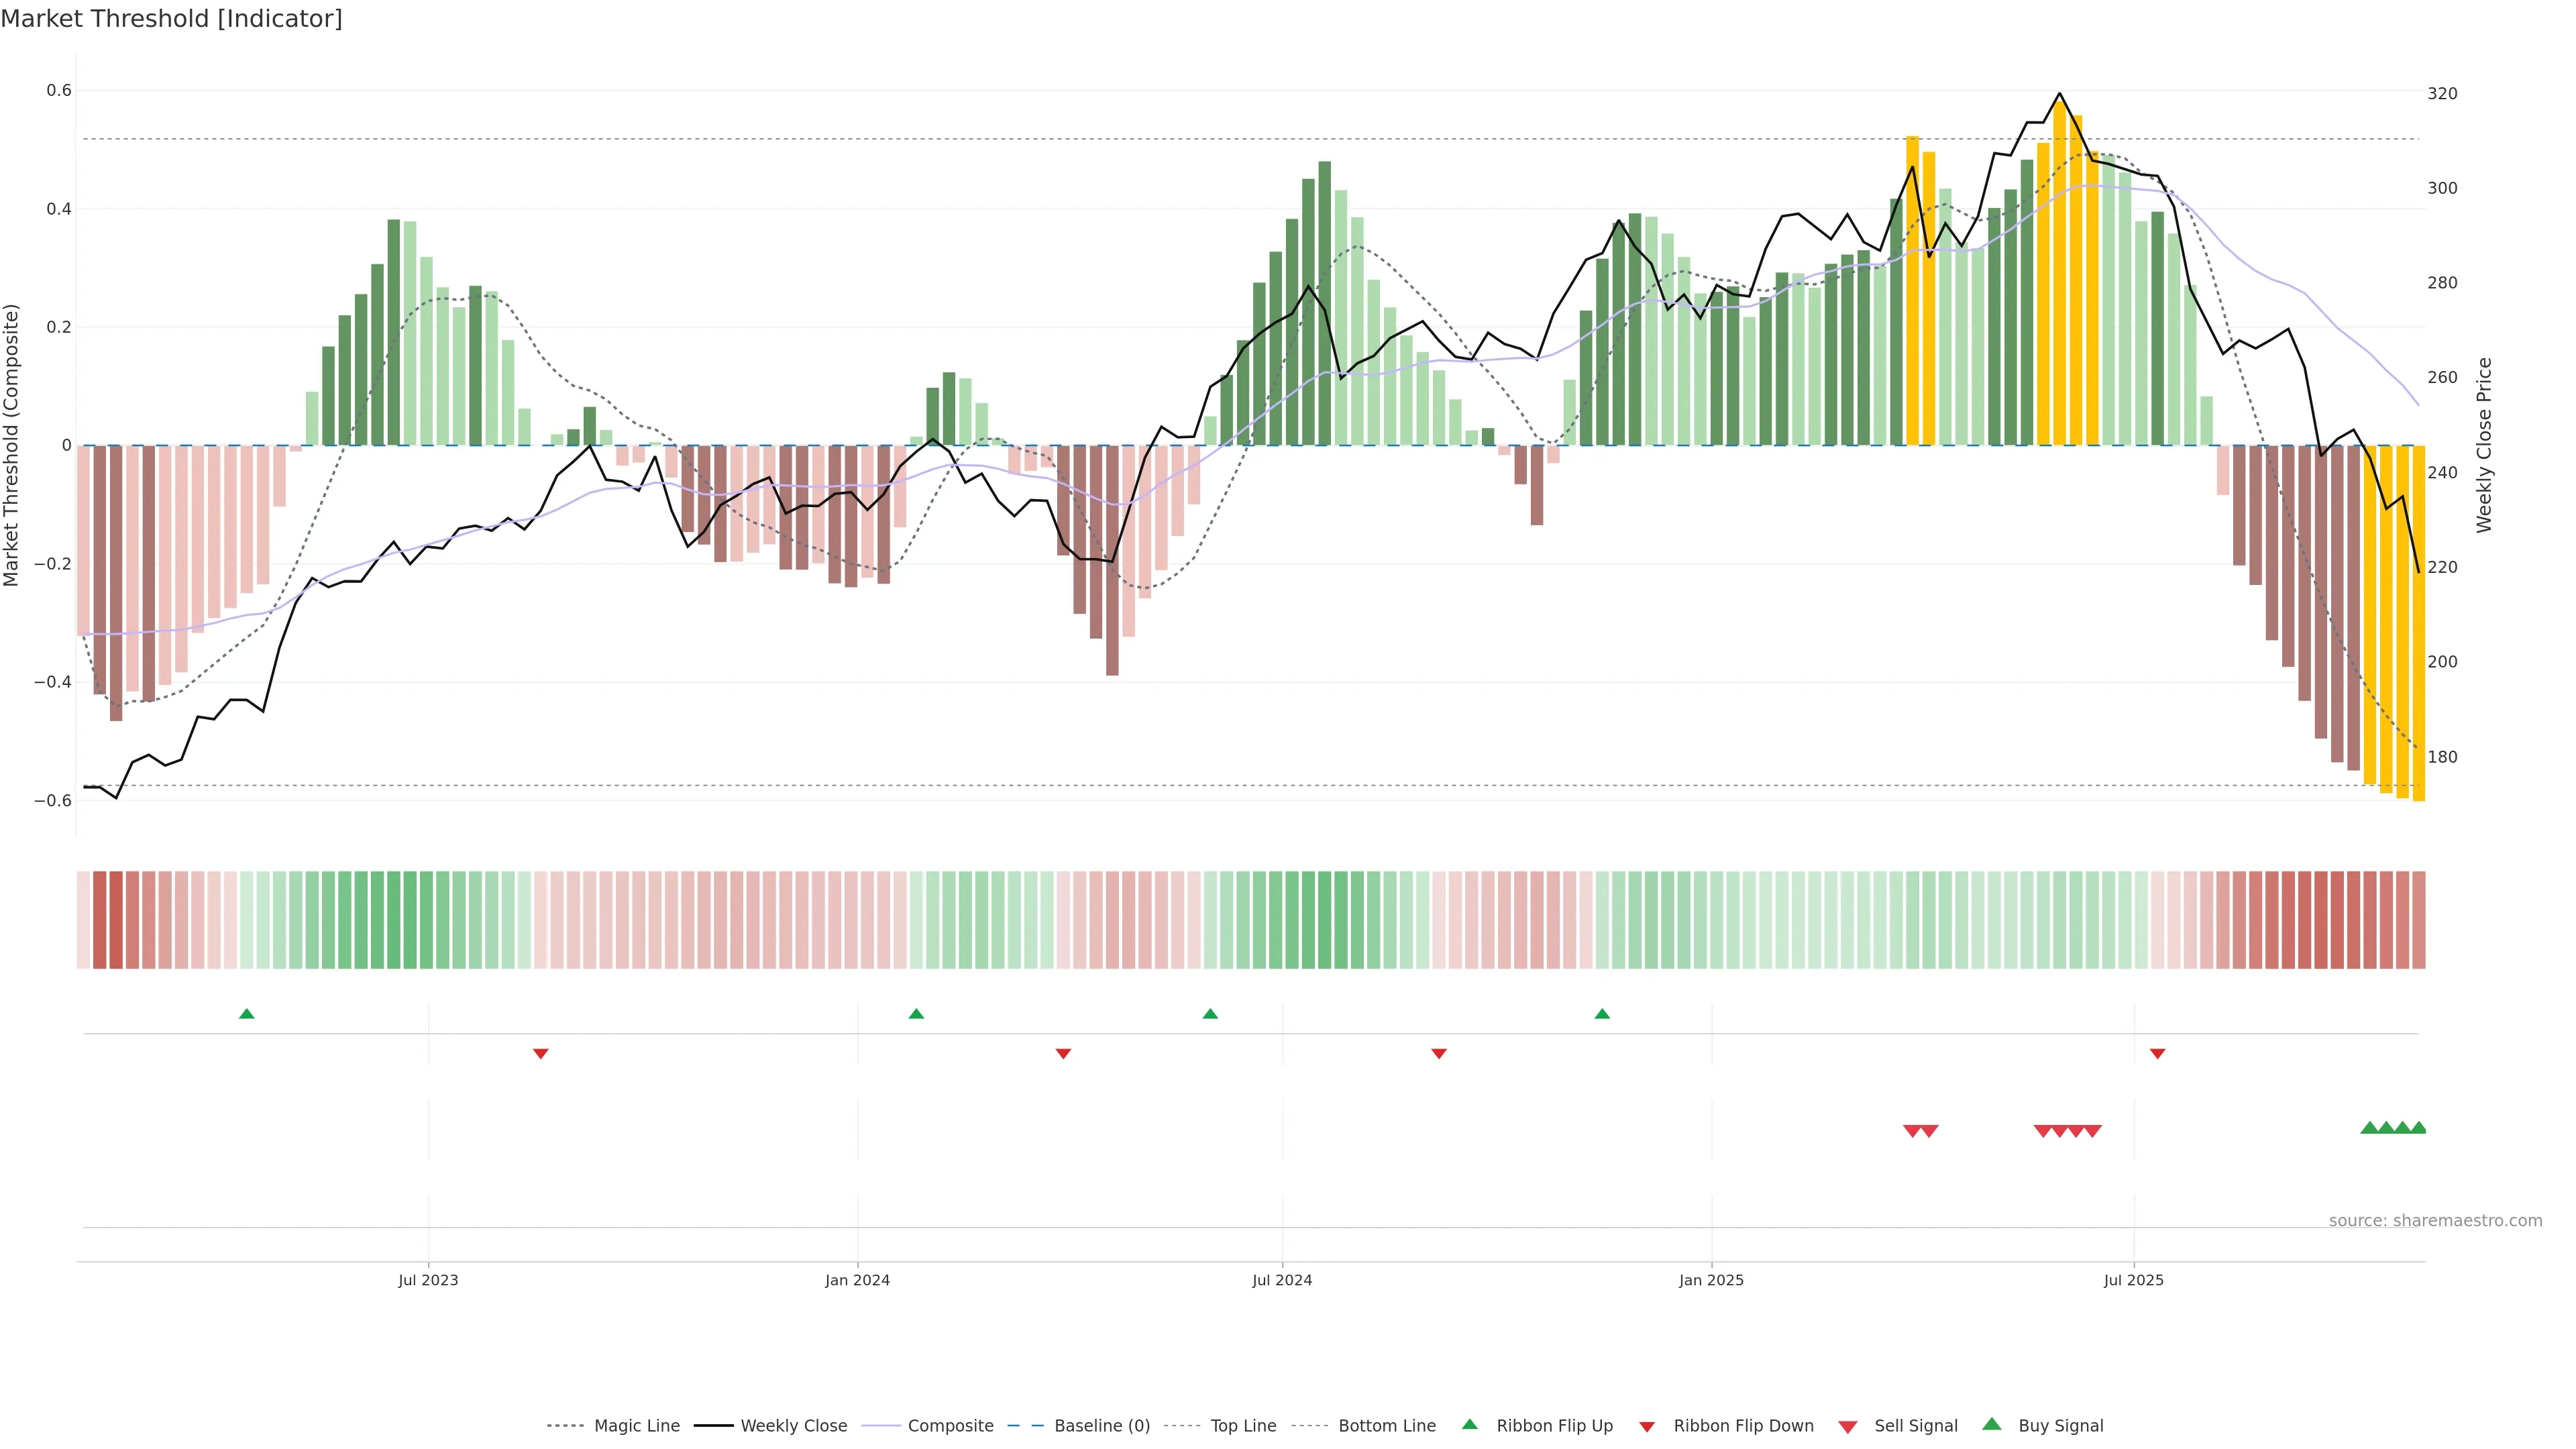Click the sharemaestro.com source text
2576x1449 pixels.
[x=2435, y=1221]
